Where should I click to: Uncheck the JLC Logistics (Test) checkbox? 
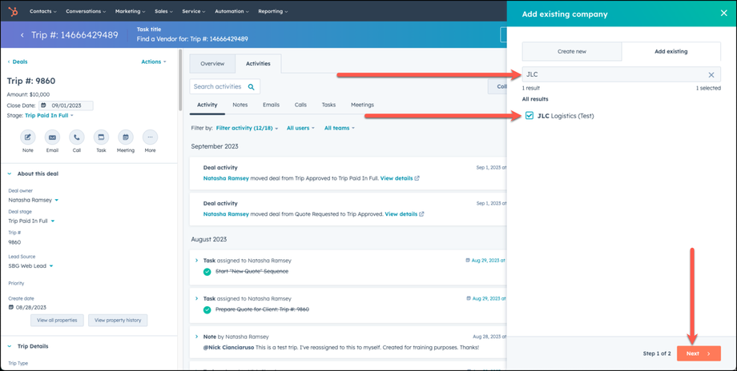coord(530,116)
